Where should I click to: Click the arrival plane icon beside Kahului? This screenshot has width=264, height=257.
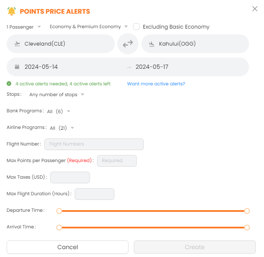pos(152,44)
